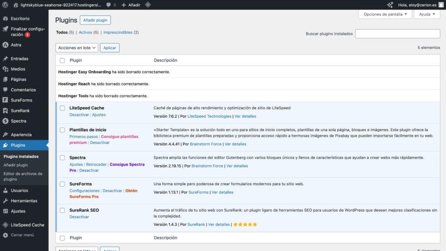This screenshot has height=251, width=446.
Task: Check the LiteSpeed Cache plugin checkbox
Action: click(62, 108)
